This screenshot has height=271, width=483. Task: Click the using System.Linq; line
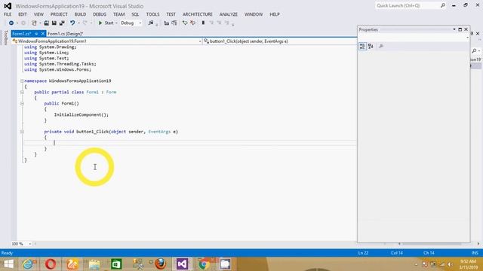click(x=46, y=53)
